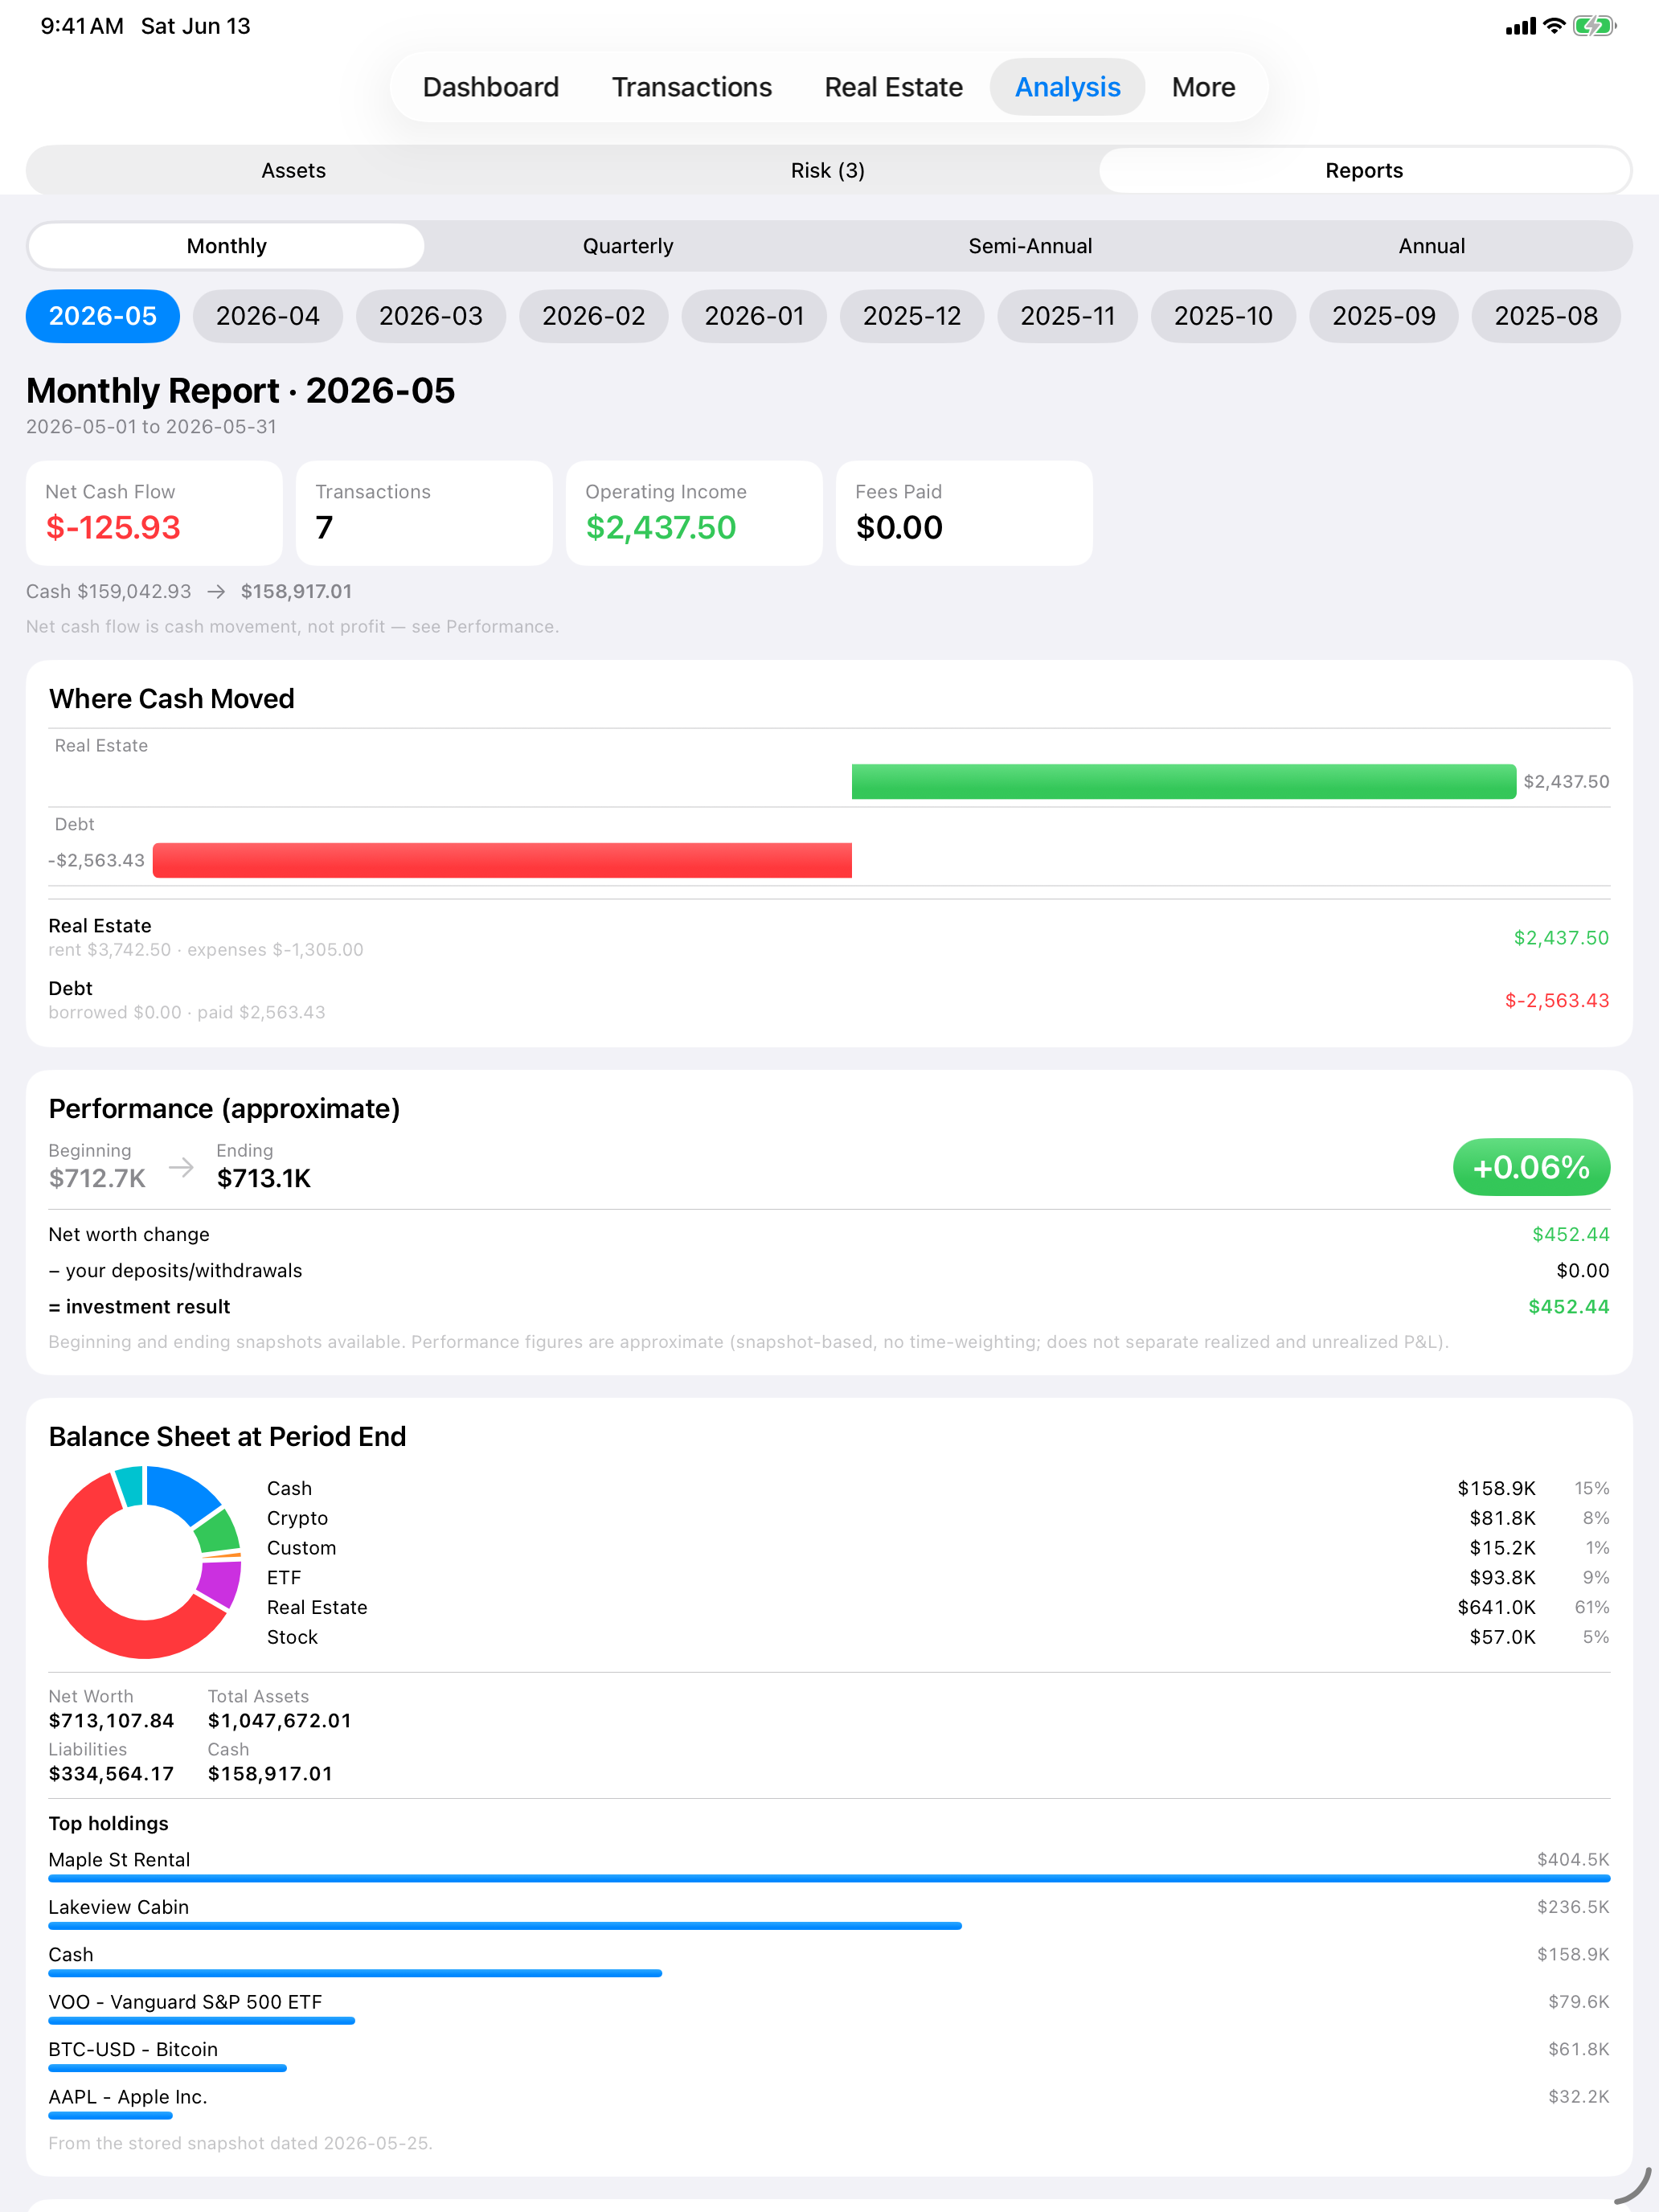Viewport: 1659px width, 2212px height.
Task: Click the purple ETF donut segment
Action: (219, 1584)
